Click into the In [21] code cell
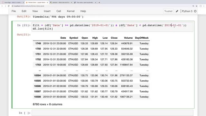The height and width of the screenshot is (116, 206). pyautogui.click(x=112, y=27)
